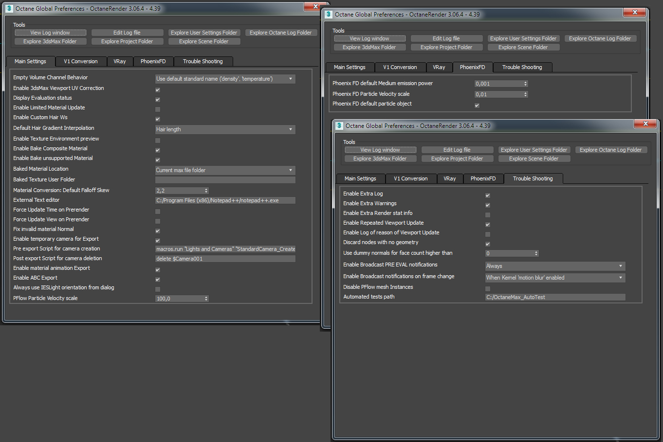Toggle the Fix invalid material Normal checkbox

158,231
